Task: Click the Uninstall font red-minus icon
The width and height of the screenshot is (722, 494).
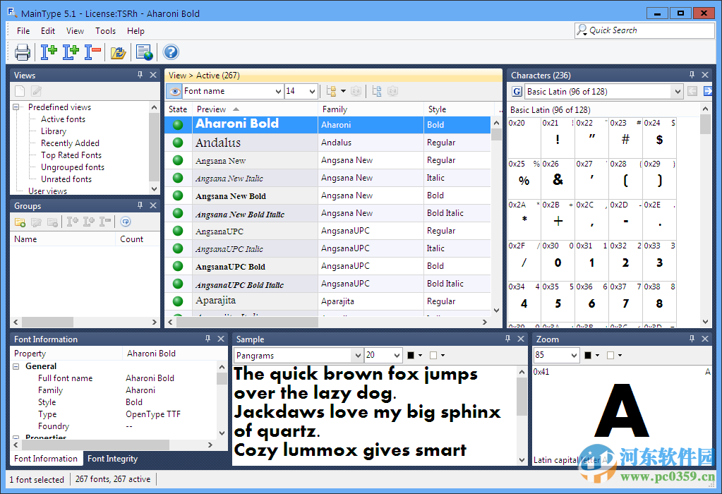Action: click(x=92, y=52)
